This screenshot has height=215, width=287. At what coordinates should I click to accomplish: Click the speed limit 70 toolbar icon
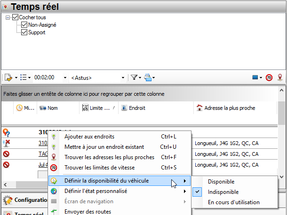[x=269, y=77]
